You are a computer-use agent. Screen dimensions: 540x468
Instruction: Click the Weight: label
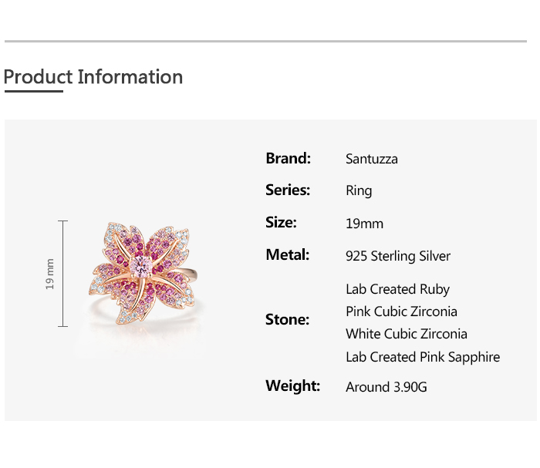tap(292, 386)
